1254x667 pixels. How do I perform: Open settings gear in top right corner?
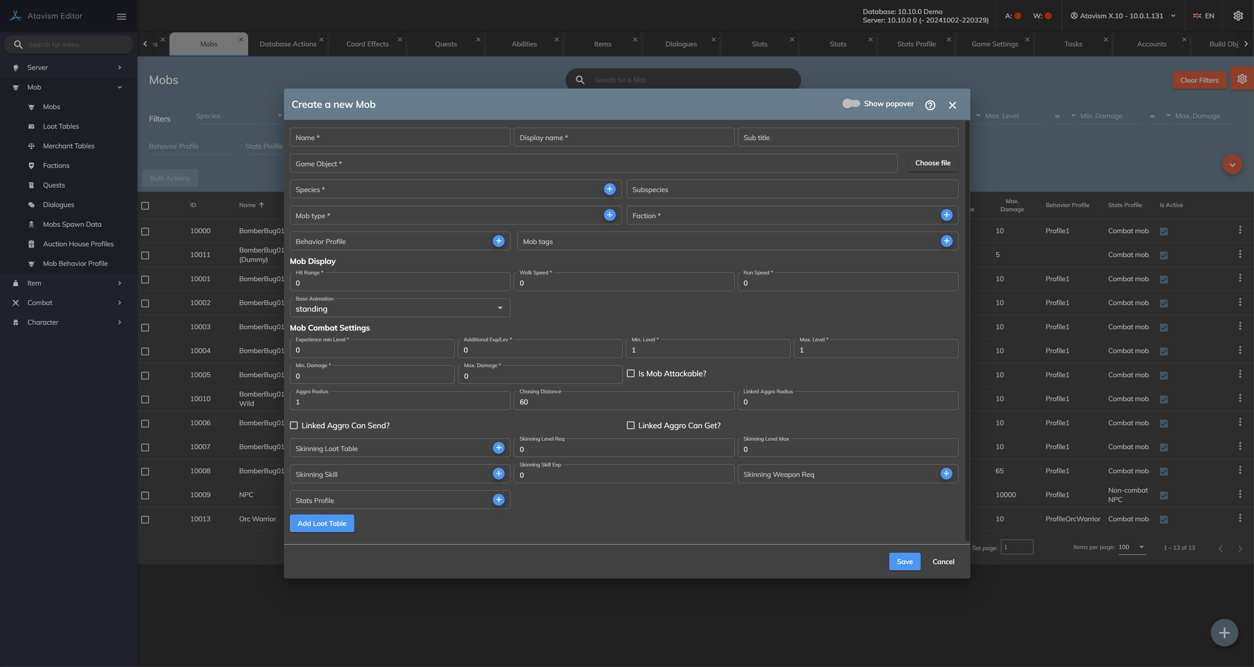[x=1238, y=16]
